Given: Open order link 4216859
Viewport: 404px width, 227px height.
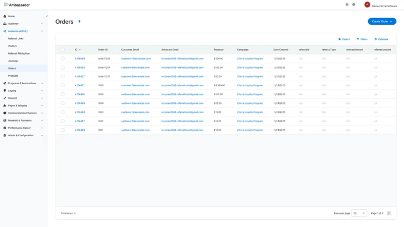Looking at the screenshot, I should pos(80,59).
